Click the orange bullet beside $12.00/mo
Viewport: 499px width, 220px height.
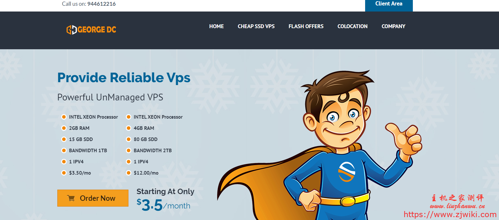click(x=128, y=173)
